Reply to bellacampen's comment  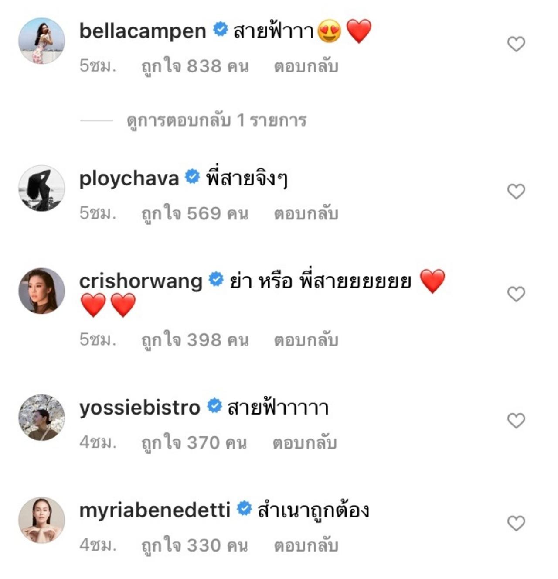(x=306, y=66)
